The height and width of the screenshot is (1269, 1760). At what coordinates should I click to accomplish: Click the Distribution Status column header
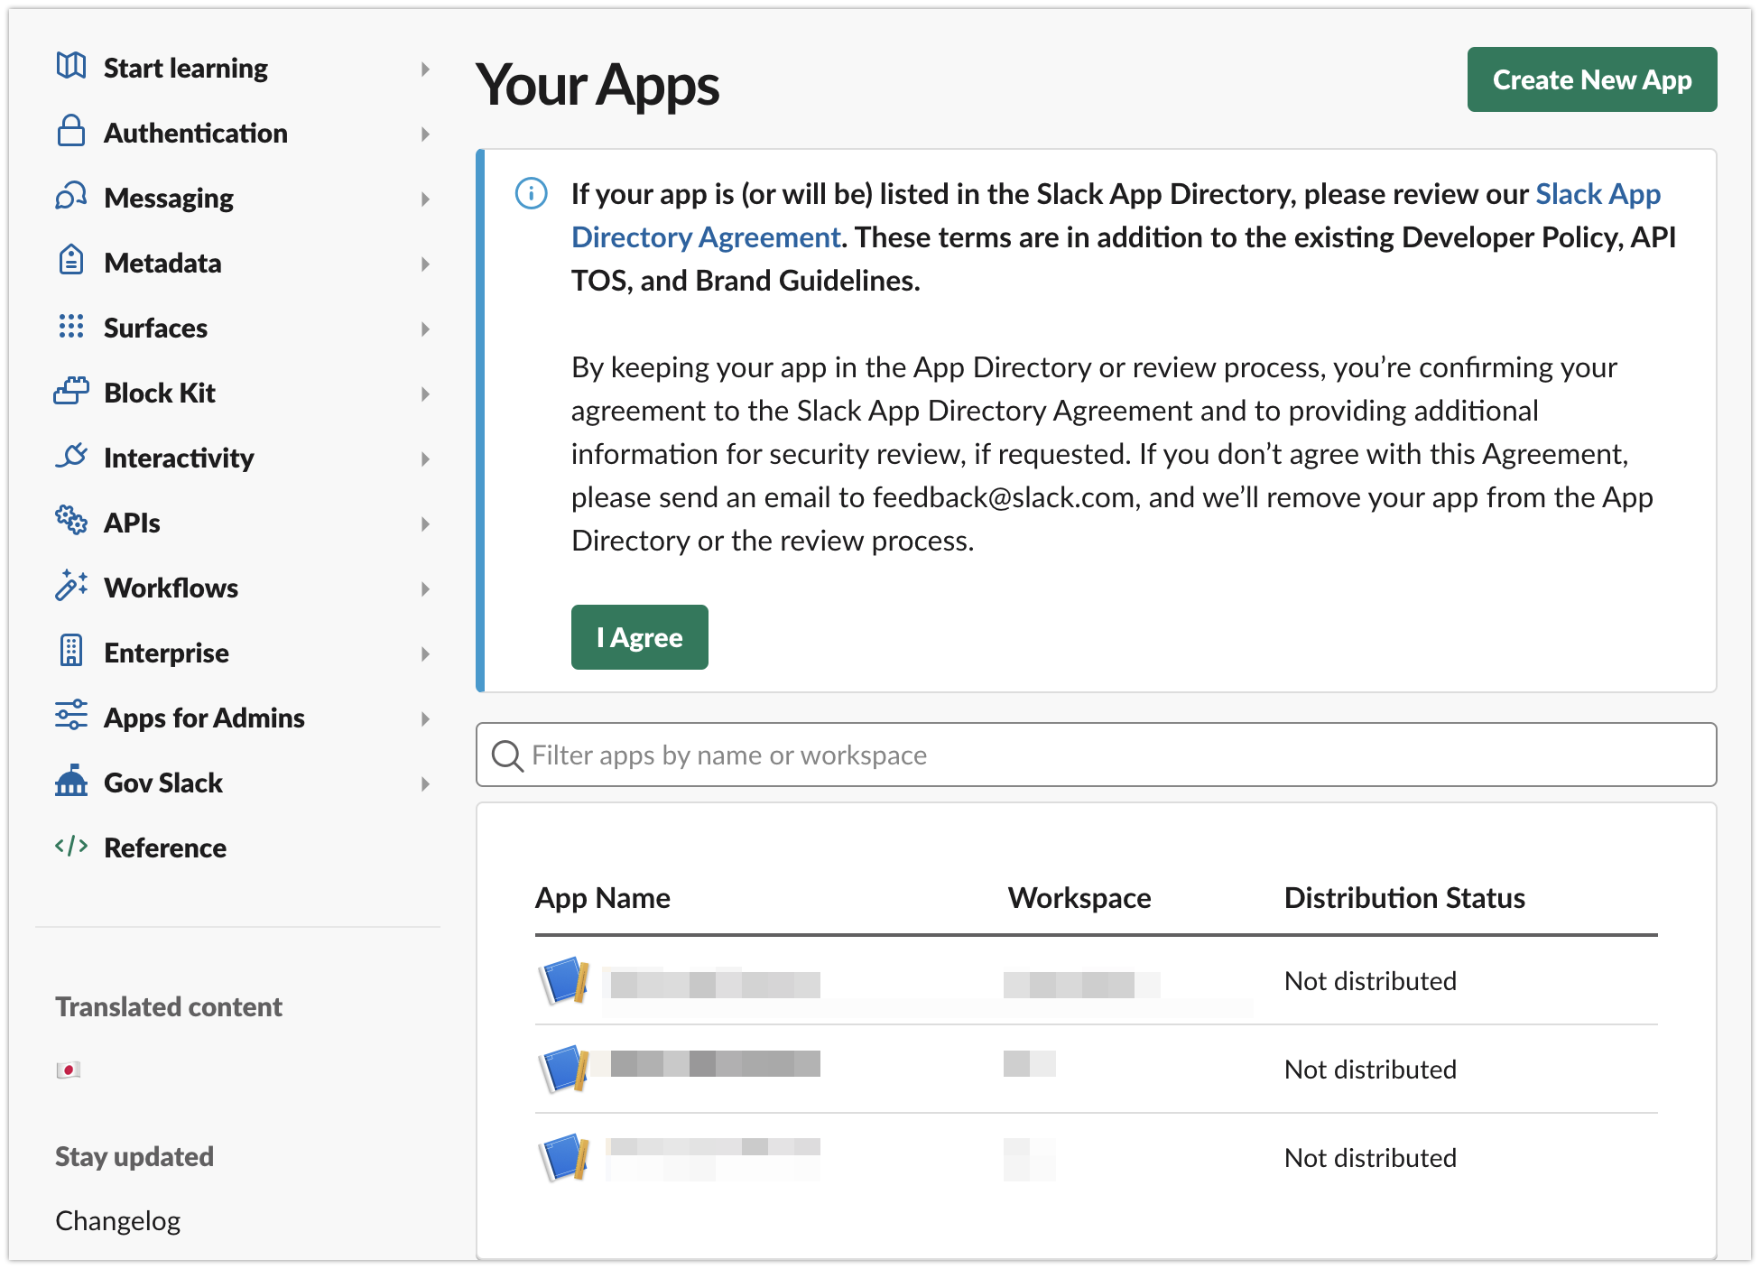point(1404,898)
